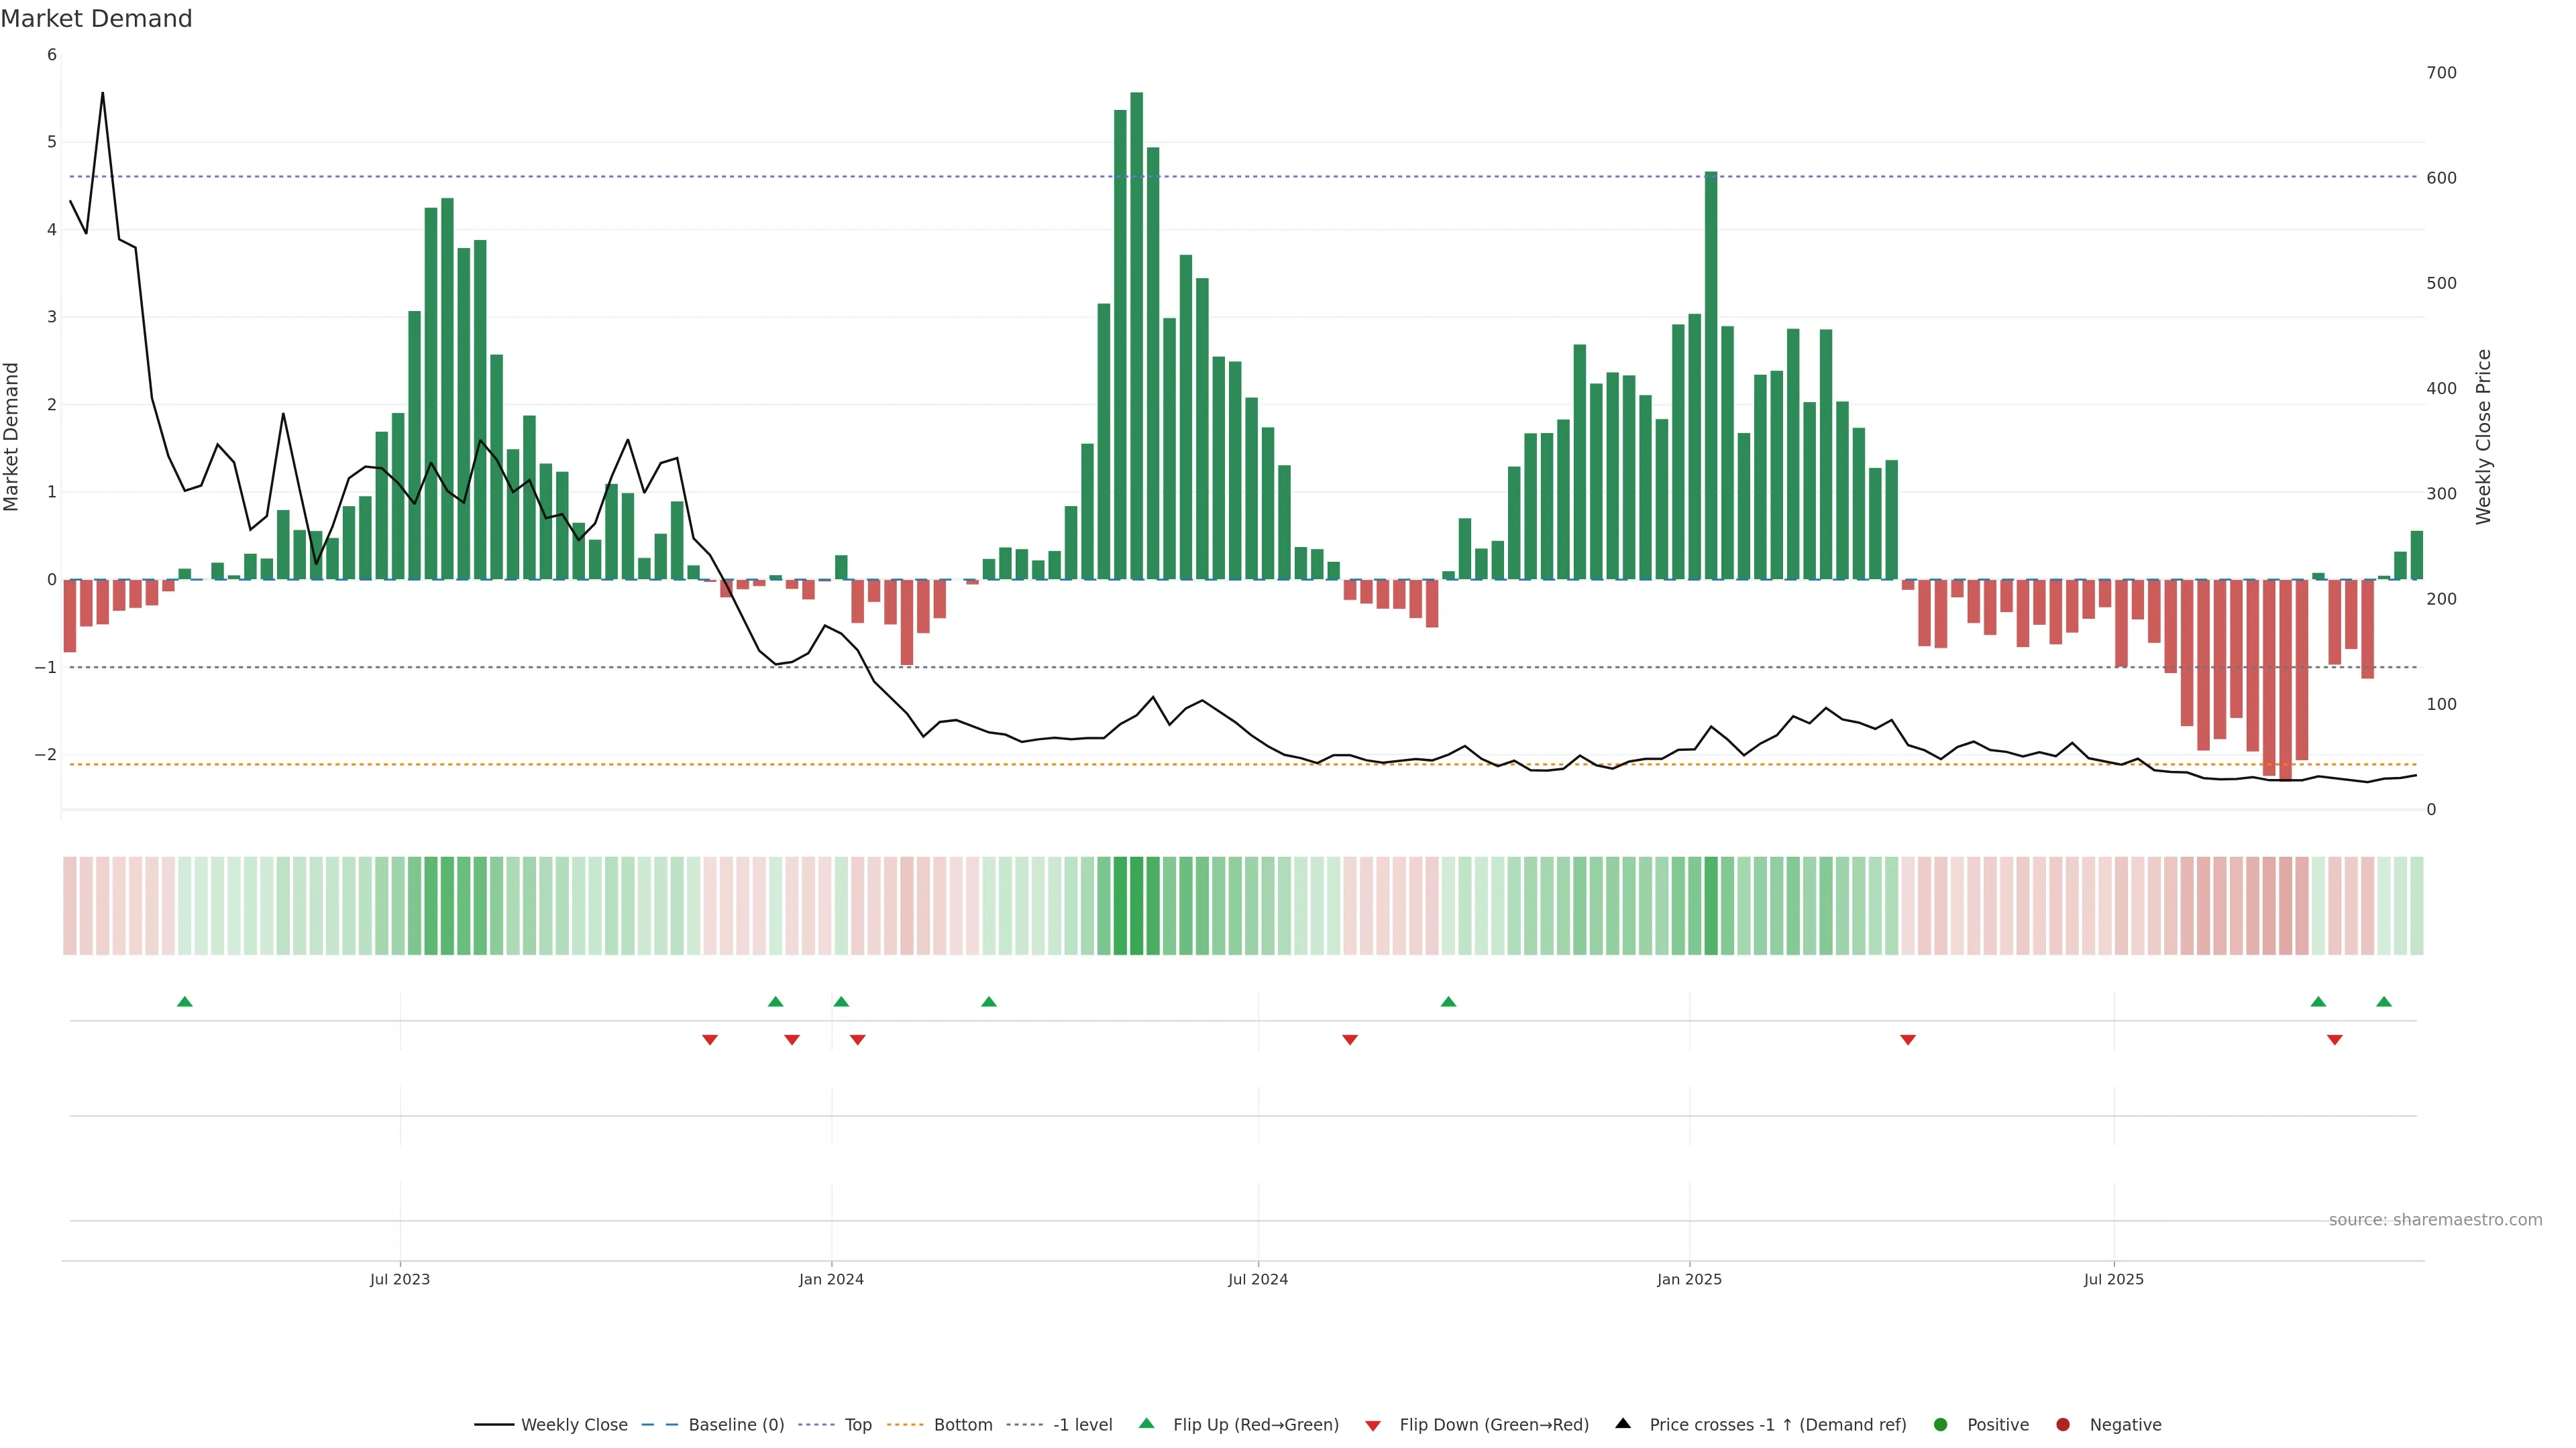Click green Flip Up legend triangle icon
This screenshot has width=2576, height=1448.
1146,1423
